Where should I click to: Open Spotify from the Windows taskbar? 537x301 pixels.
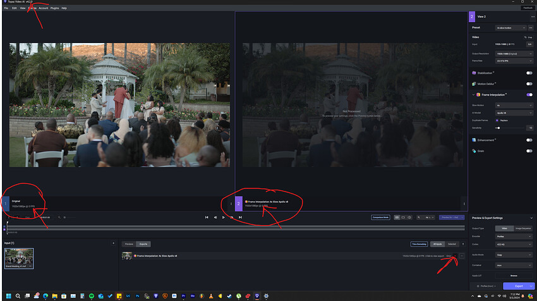[x=92, y=296]
